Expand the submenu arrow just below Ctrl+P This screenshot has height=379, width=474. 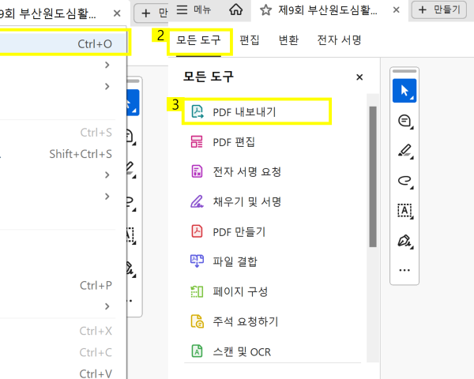(107, 306)
